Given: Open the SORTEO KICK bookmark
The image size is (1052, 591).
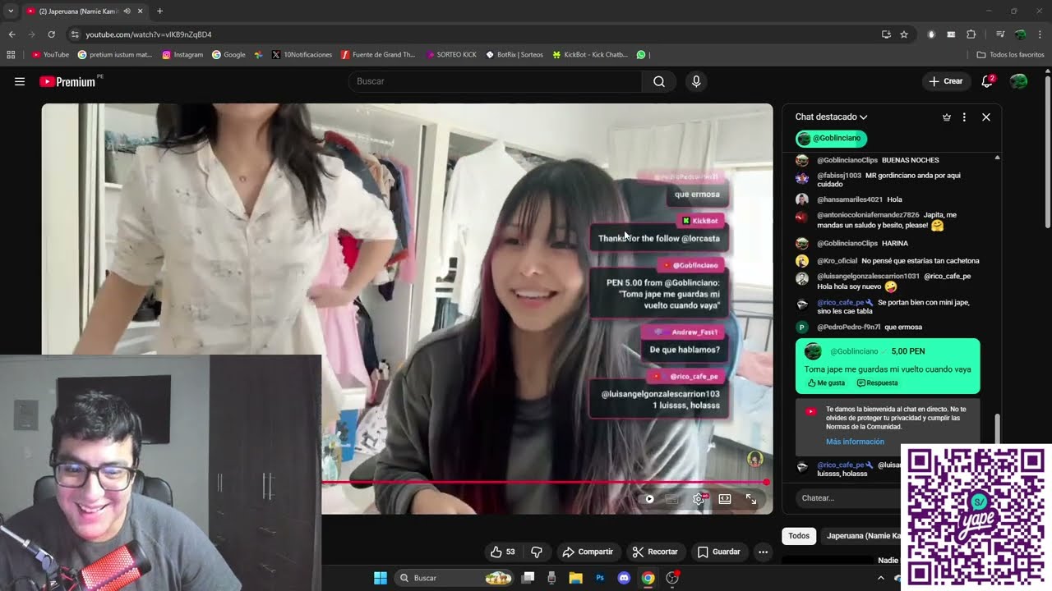Looking at the screenshot, I should [451, 55].
